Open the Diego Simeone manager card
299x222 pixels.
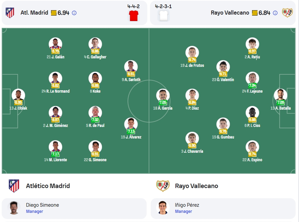[x=74, y=208]
